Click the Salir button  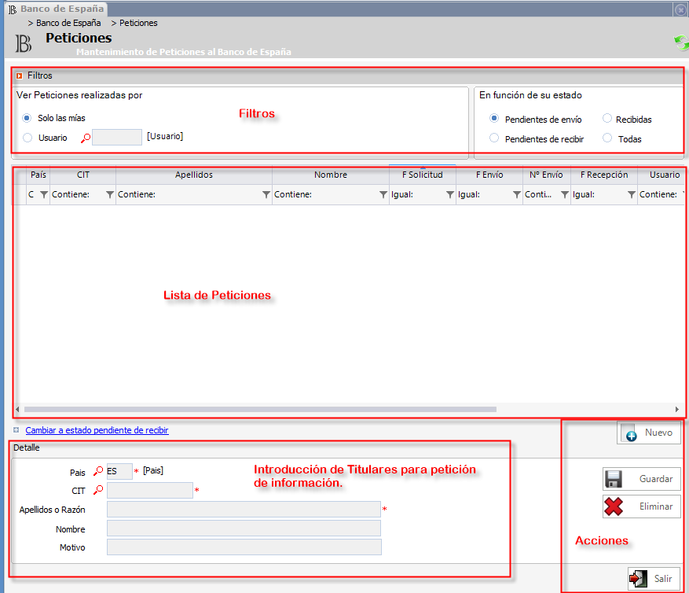(x=654, y=579)
